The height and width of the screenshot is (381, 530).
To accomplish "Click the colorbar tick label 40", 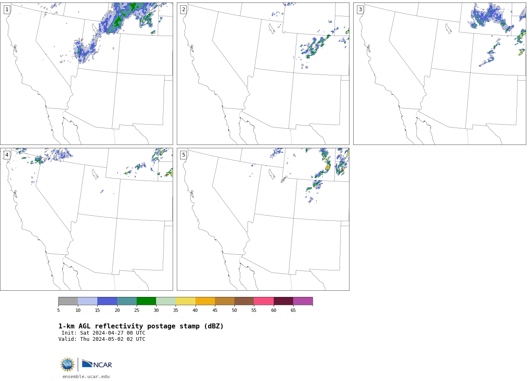I will (195, 311).
